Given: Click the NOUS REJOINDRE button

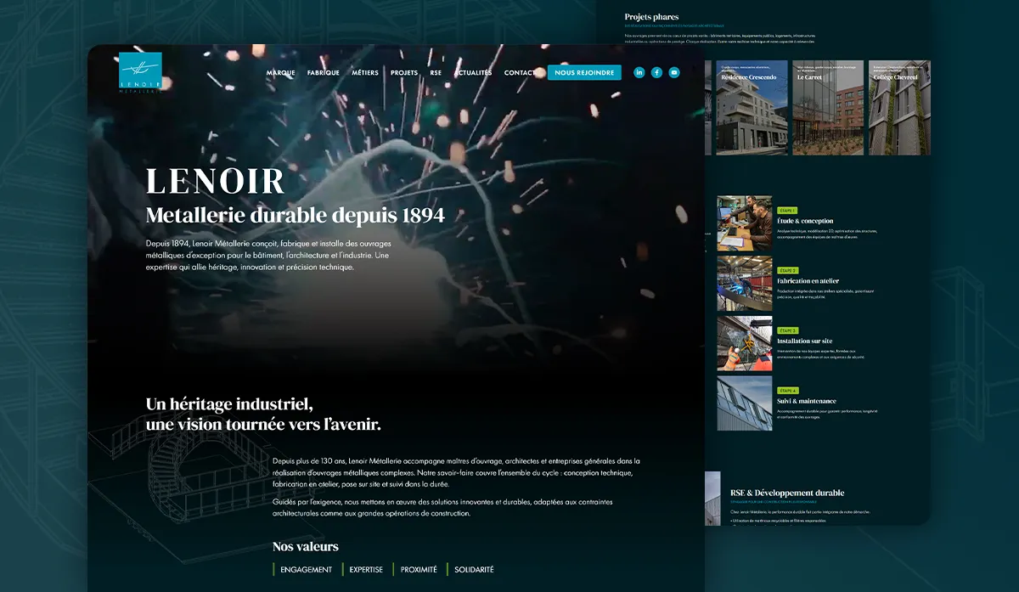Looking at the screenshot, I should point(583,73).
